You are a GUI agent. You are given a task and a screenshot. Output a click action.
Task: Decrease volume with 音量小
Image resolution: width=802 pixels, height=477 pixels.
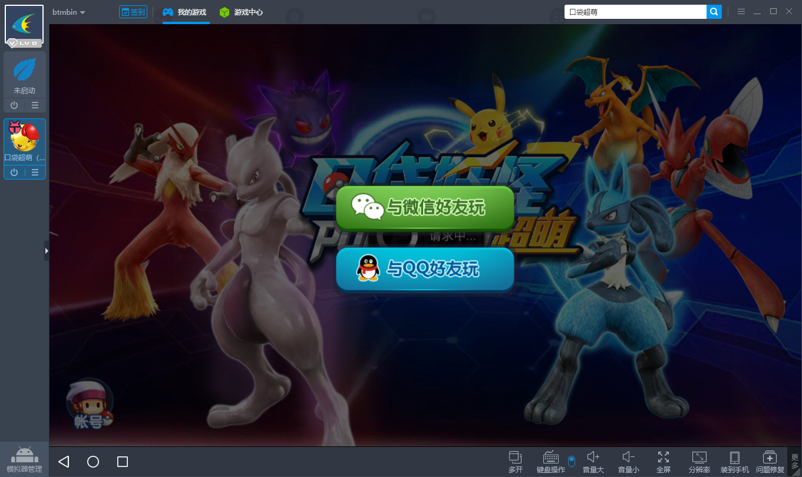629,462
